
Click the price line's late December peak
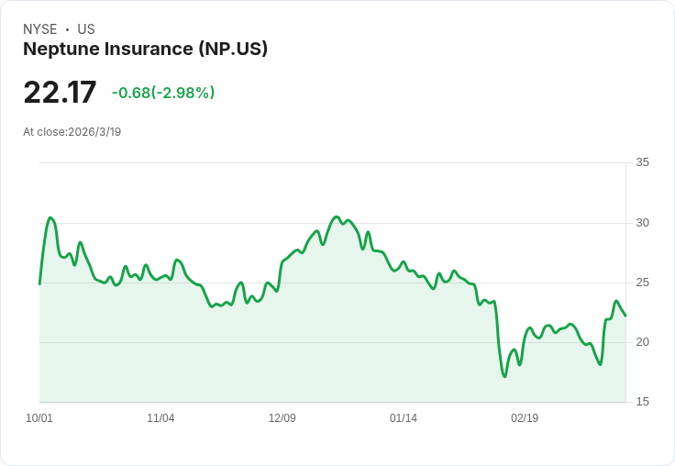[337, 217]
